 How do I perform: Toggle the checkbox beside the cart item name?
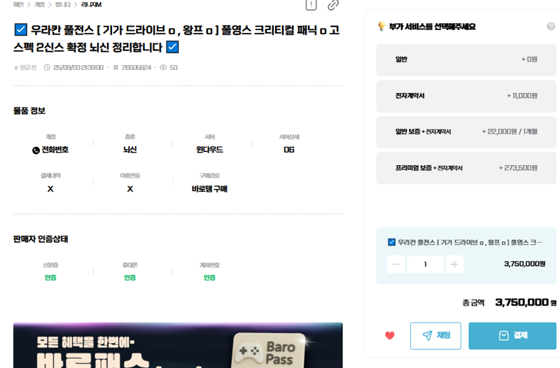point(391,242)
